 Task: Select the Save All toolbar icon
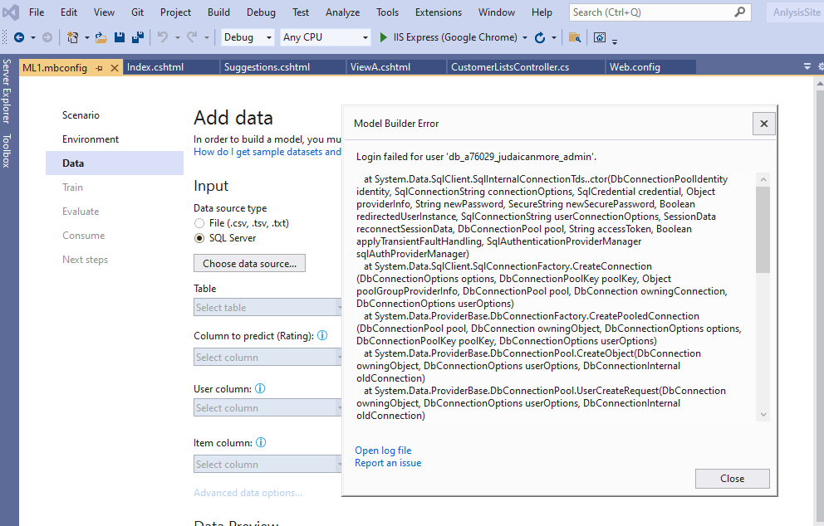pos(139,37)
